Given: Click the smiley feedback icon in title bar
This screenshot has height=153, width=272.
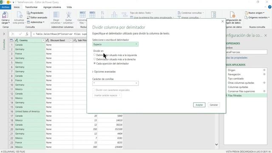Looking at the screenshot, I should pos(8,2).
